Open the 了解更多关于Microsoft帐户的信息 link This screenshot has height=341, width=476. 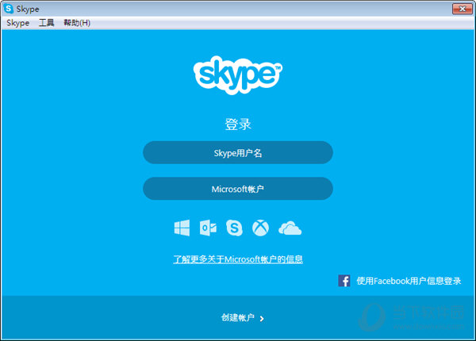point(238,259)
